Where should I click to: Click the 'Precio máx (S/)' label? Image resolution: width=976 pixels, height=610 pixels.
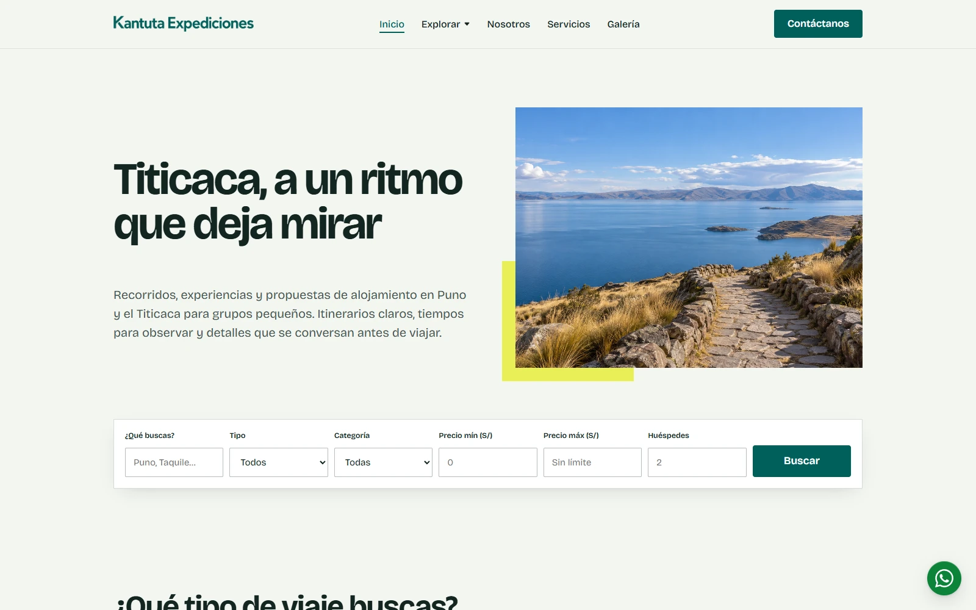(571, 436)
